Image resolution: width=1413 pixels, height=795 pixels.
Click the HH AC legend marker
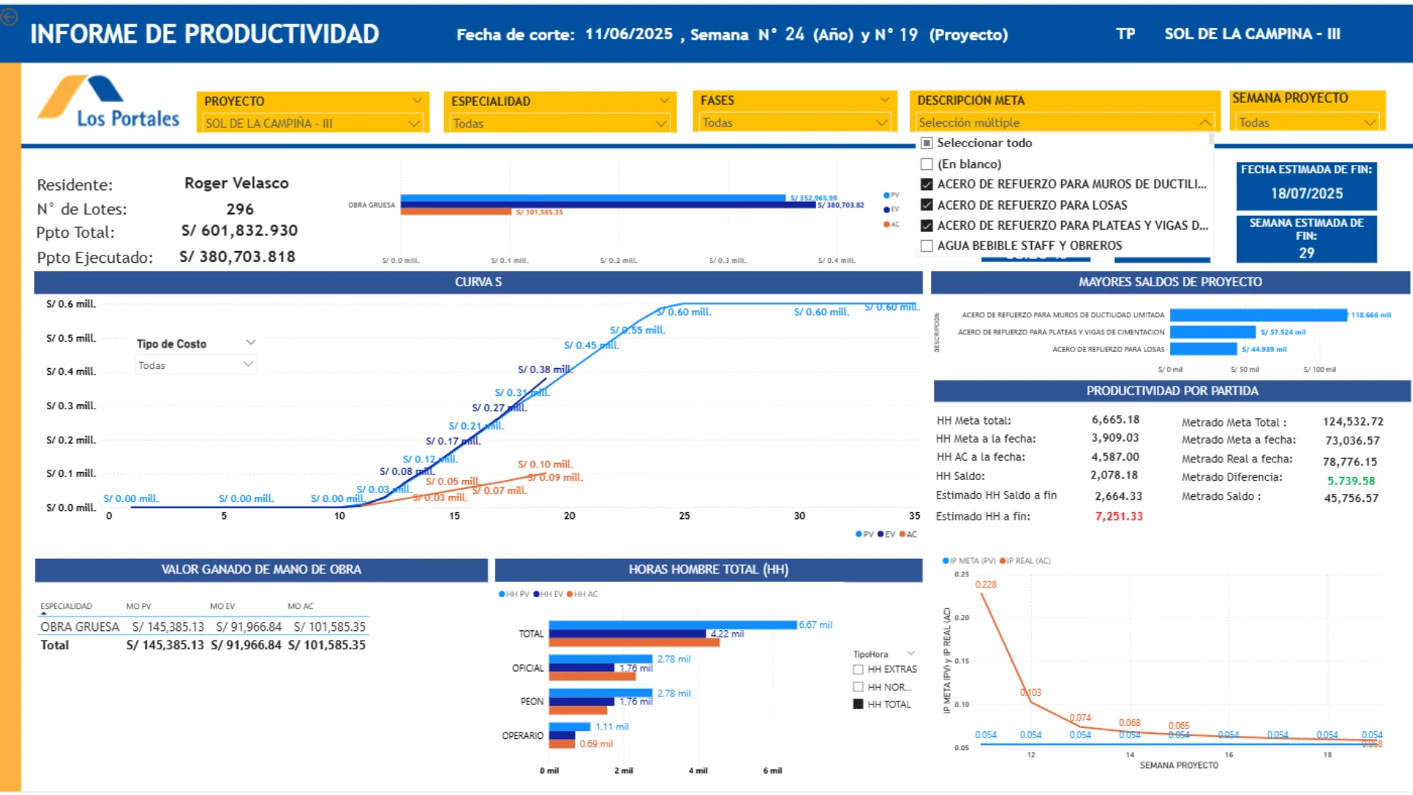570,594
